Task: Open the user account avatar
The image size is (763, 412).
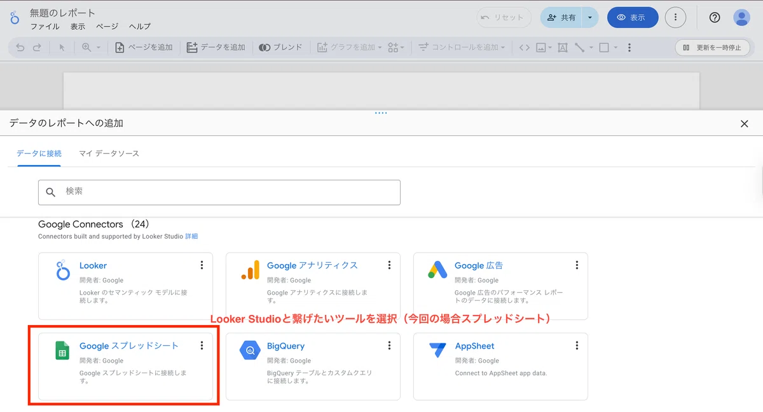Action: tap(741, 18)
